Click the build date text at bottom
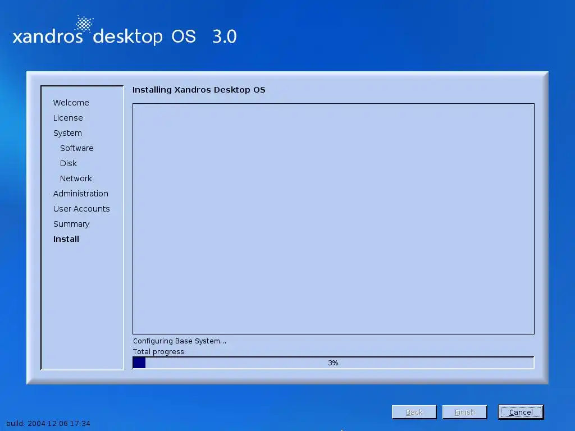 tap(48, 423)
